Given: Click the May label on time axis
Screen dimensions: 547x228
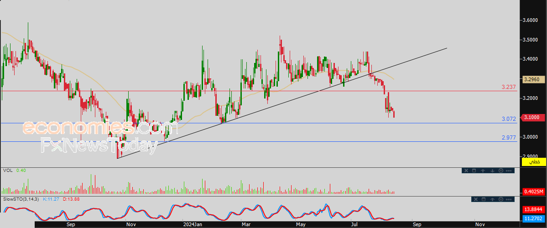Looking at the screenshot, I should click(300, 224).
